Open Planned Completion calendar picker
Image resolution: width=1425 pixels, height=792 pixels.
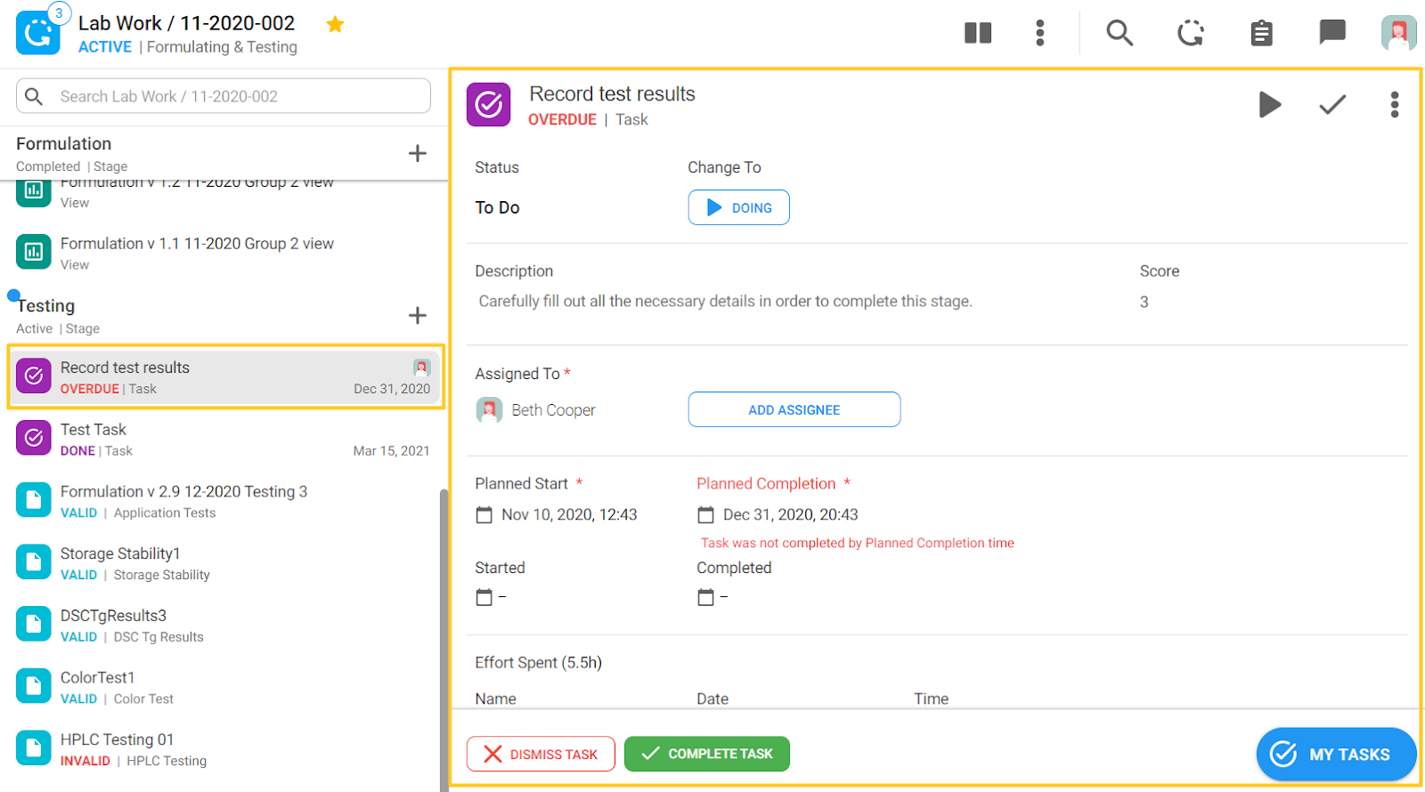[705, 514]
